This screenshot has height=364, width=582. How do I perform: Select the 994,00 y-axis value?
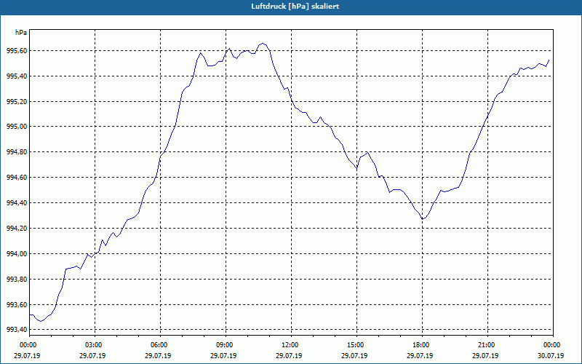coord(17,253)
